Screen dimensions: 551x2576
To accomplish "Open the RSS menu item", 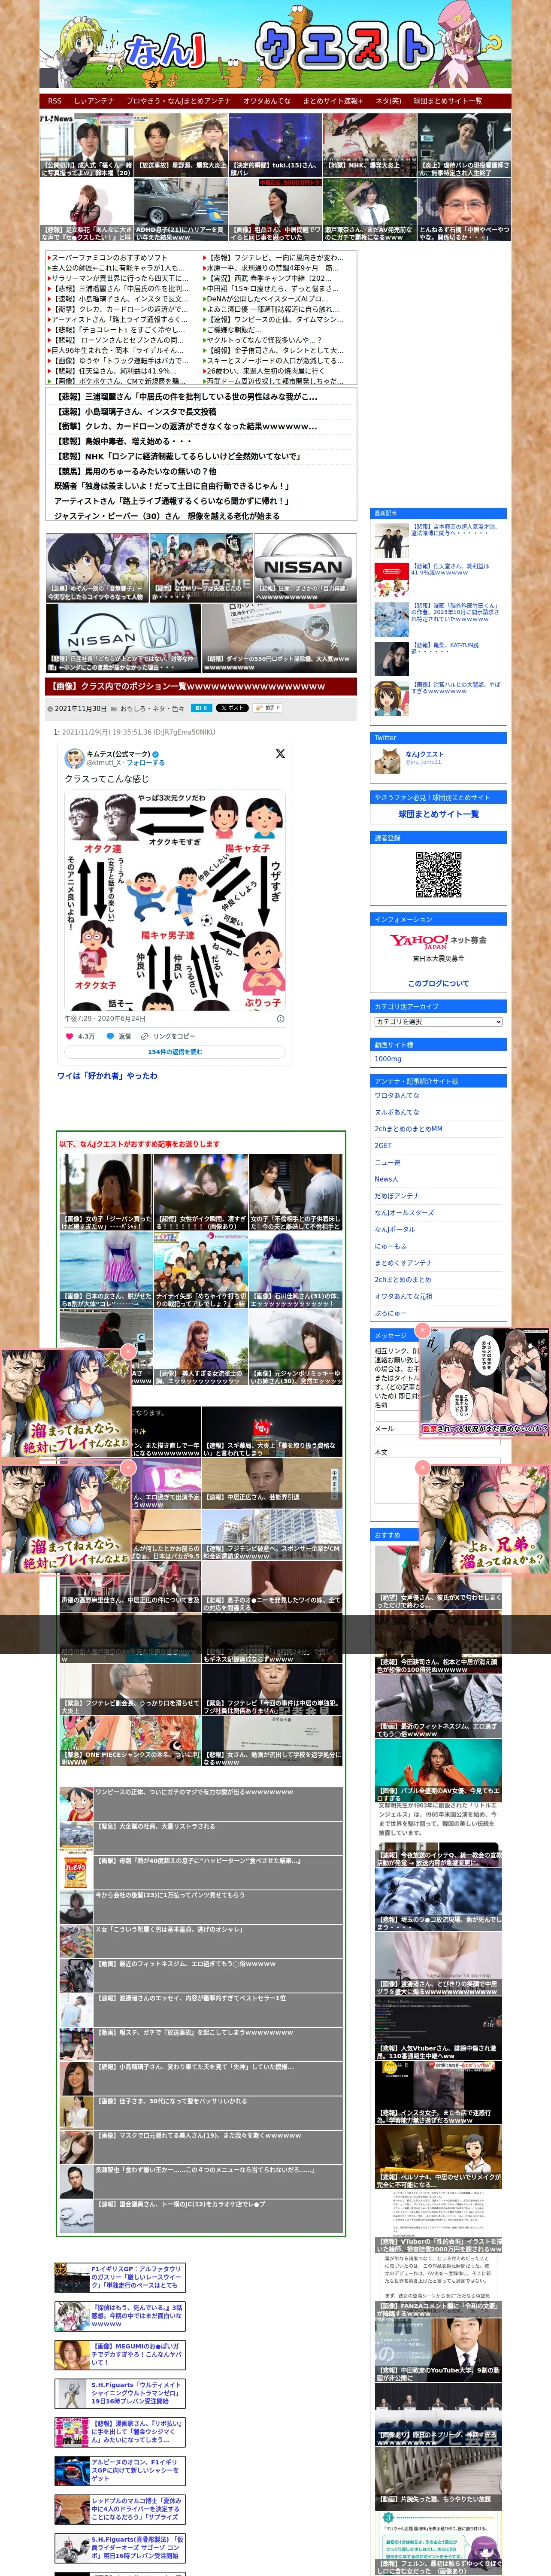I will pyautogui.click(x=54, y=100).
